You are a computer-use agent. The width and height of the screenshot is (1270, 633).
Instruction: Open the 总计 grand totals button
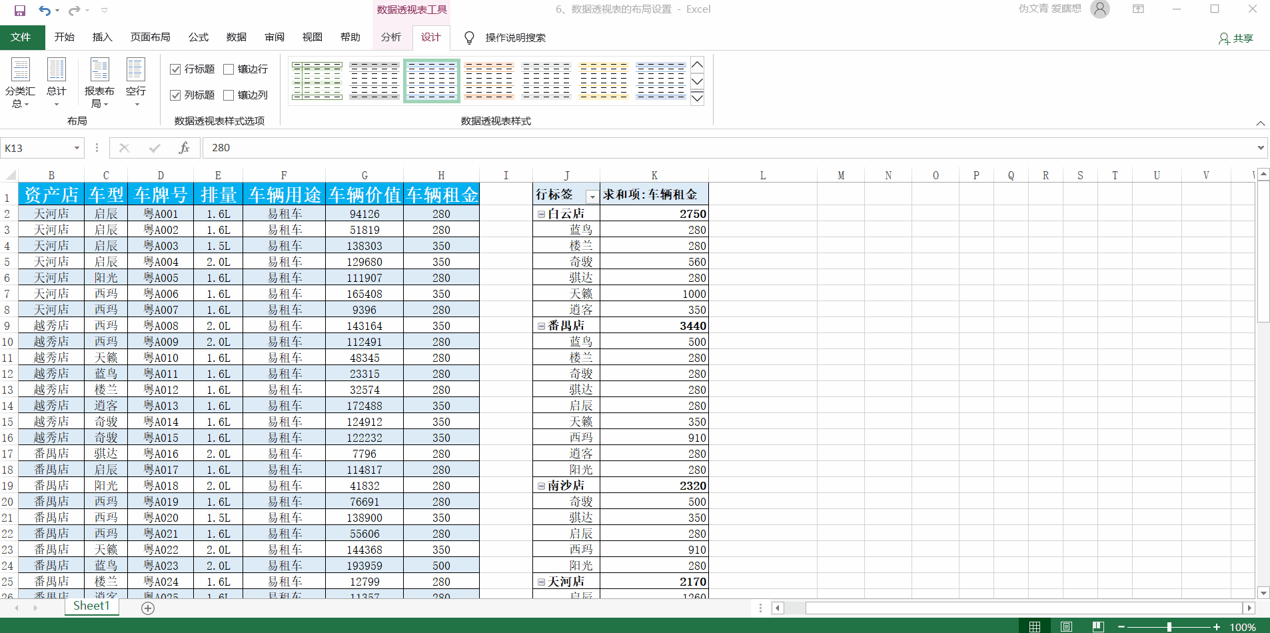57,83
